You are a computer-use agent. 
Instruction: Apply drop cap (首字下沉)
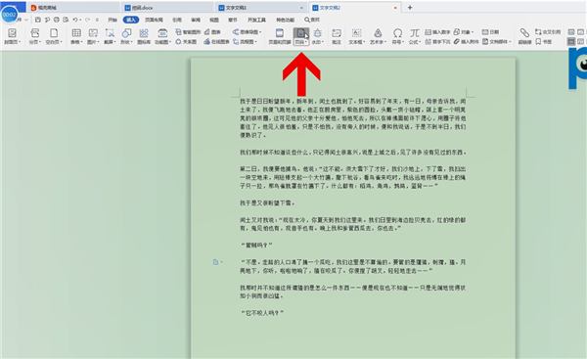click(437, 41)
